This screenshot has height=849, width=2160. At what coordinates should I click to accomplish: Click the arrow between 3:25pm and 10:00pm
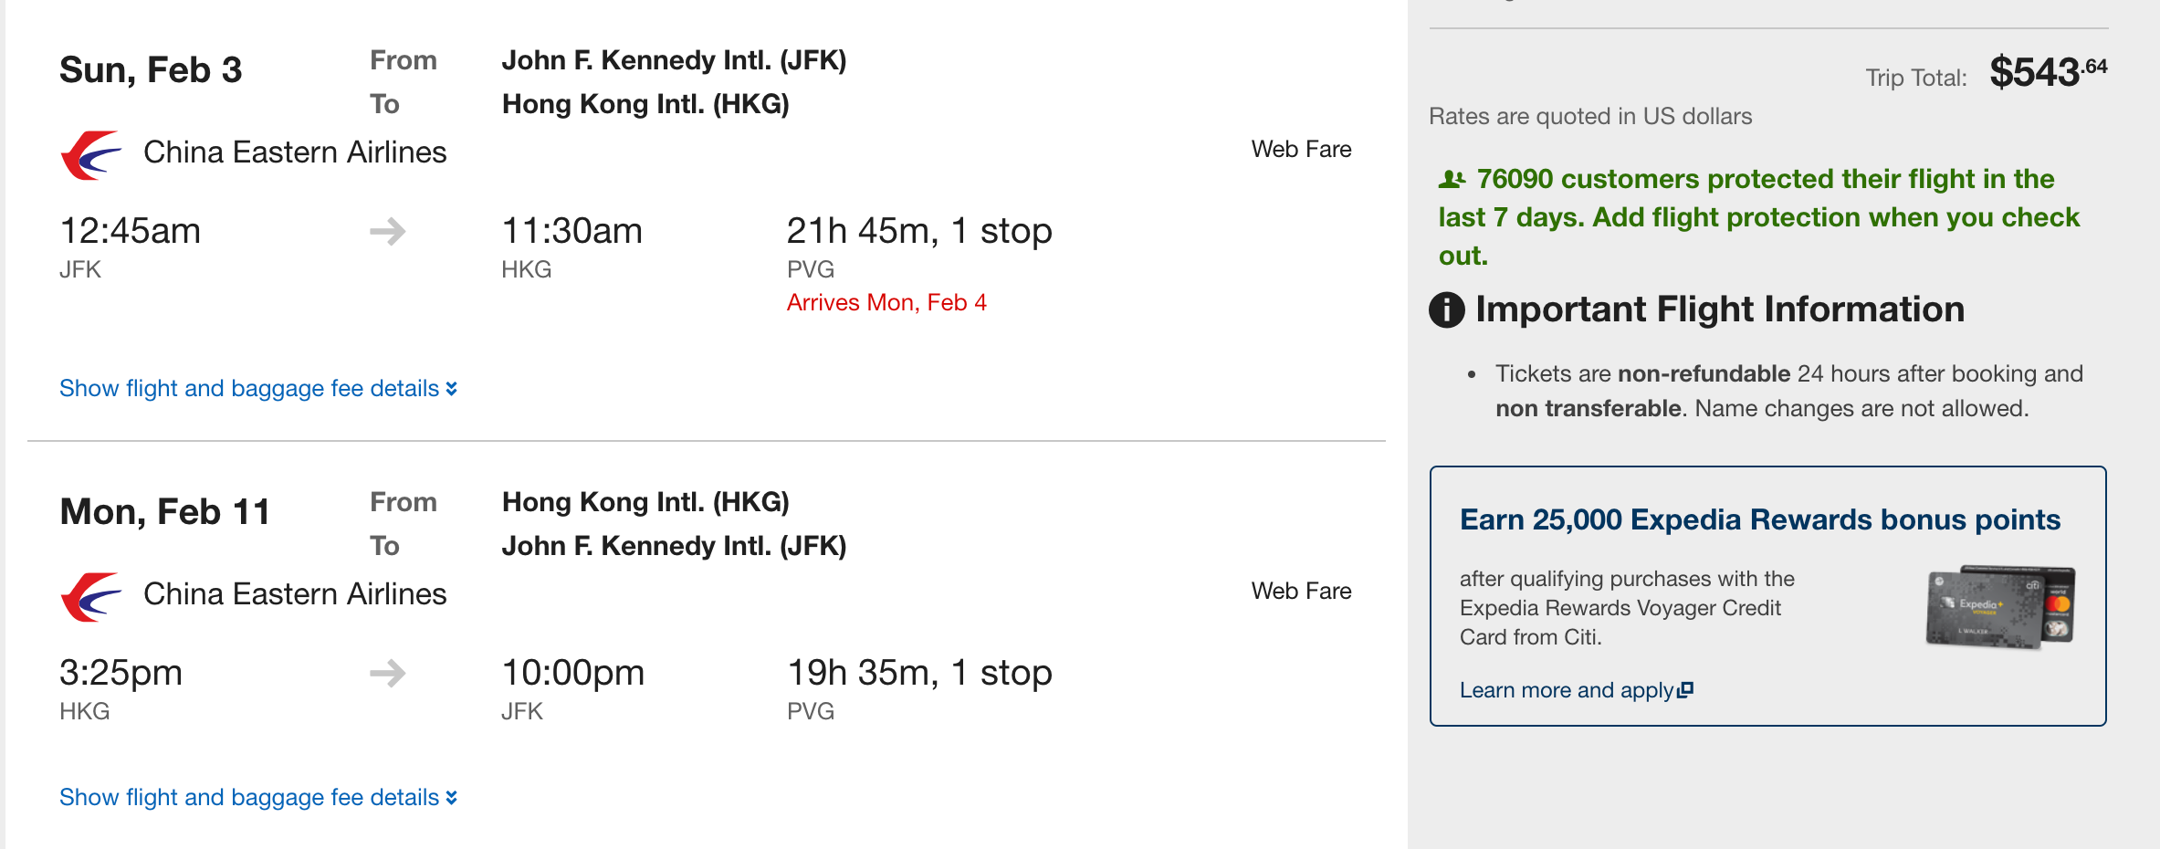click(388, 674)
